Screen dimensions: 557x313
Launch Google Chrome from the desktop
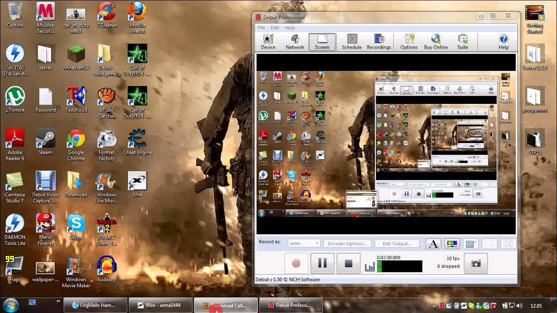76,145
